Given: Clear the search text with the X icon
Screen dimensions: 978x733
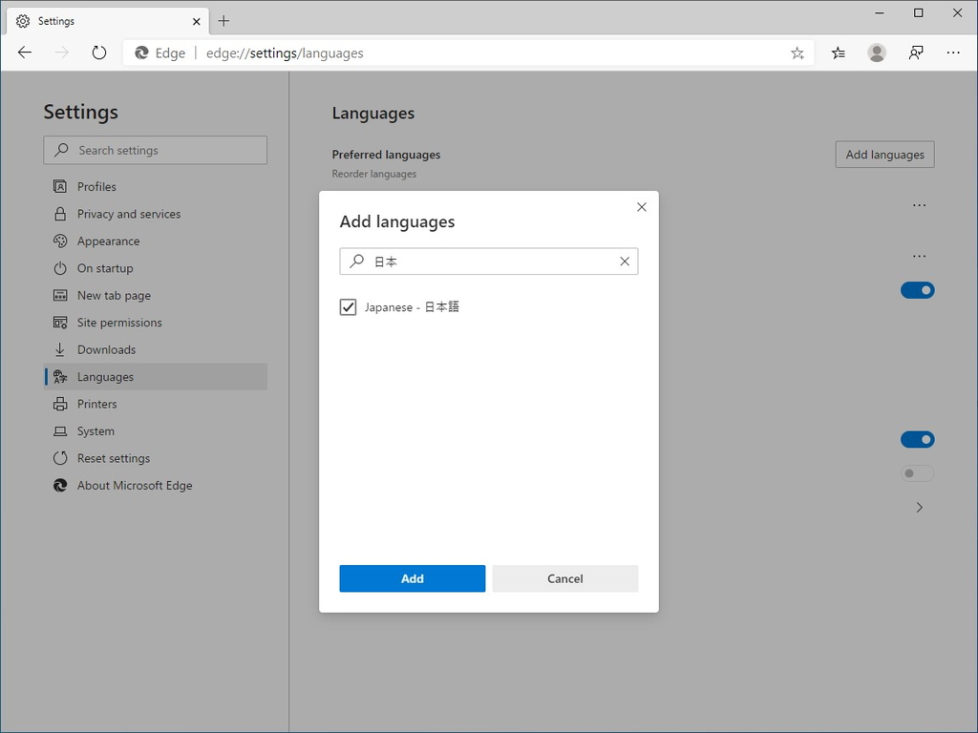Looking at the screenshot, I should [x=626, y=261].
